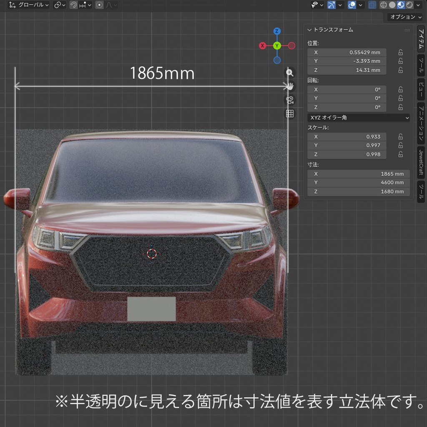Open the アニメーション sidebar tab
Screen dimensions: 427x427
421,123
